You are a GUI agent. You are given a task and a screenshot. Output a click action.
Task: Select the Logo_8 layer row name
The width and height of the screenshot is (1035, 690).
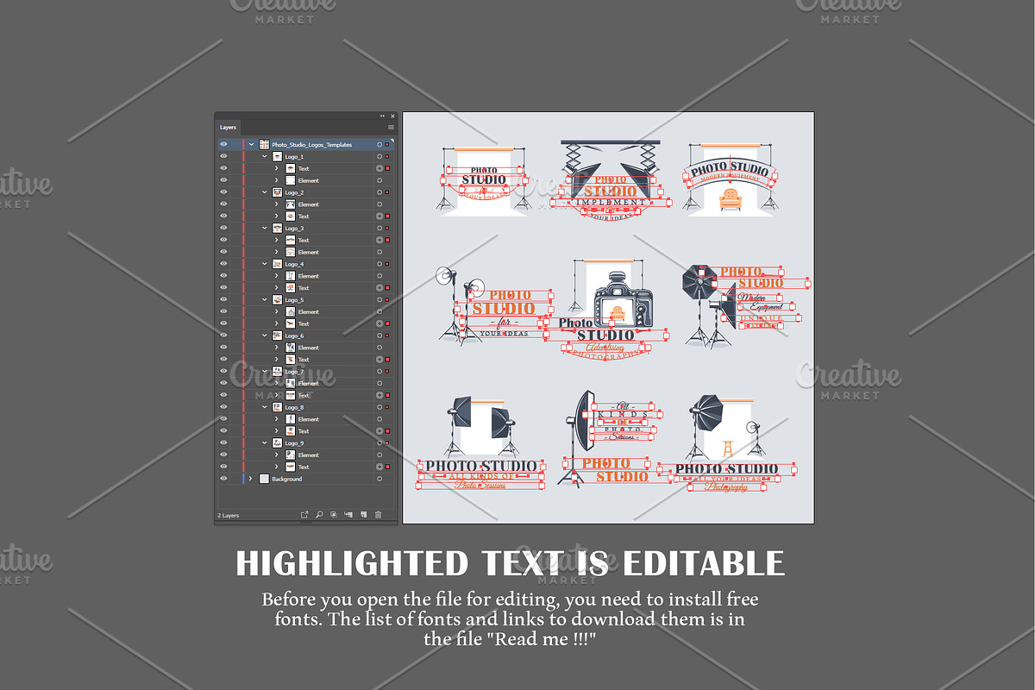(x=294, y=407)
